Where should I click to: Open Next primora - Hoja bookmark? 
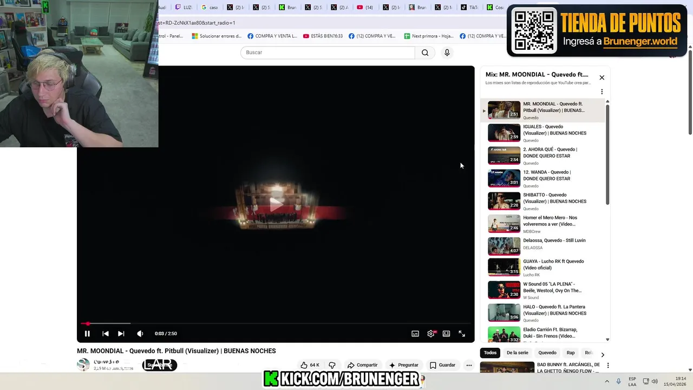[429, 36]
